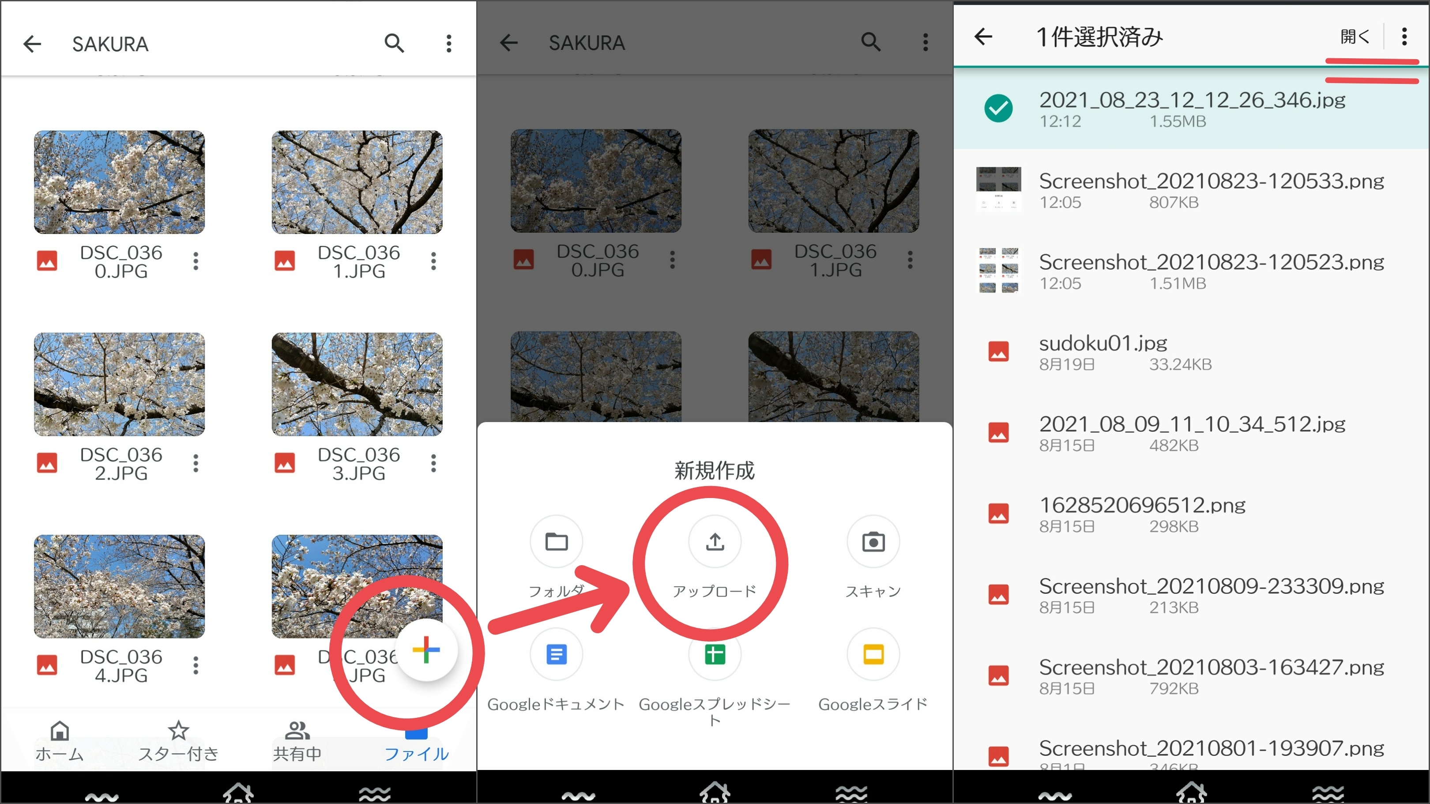
Task: Switch to the スター付き tab
Action: (x=178, y=741)
